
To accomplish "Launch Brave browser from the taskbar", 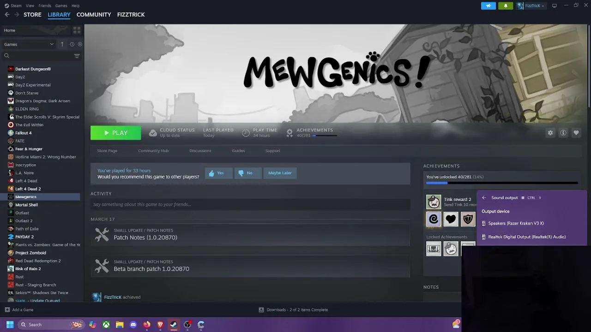I will pyautogui.click(x=160, y=325).
